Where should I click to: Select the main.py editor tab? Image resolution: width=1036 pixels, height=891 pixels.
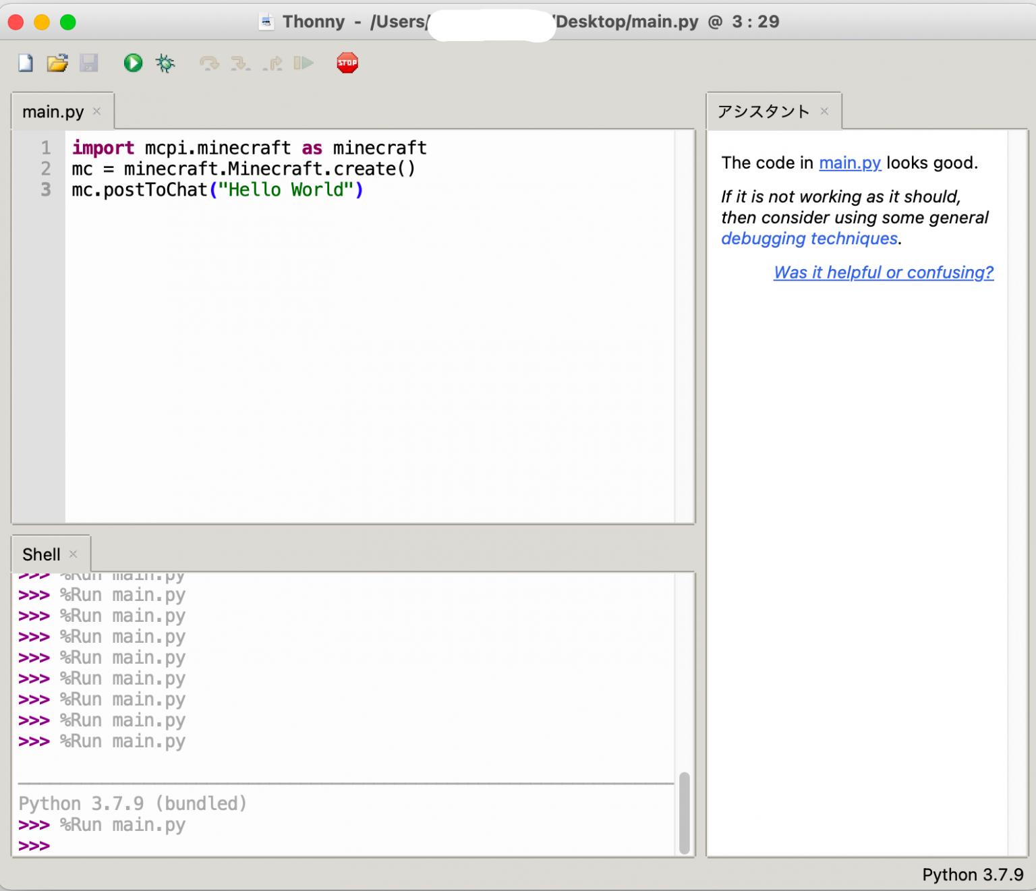pos(53,112)
